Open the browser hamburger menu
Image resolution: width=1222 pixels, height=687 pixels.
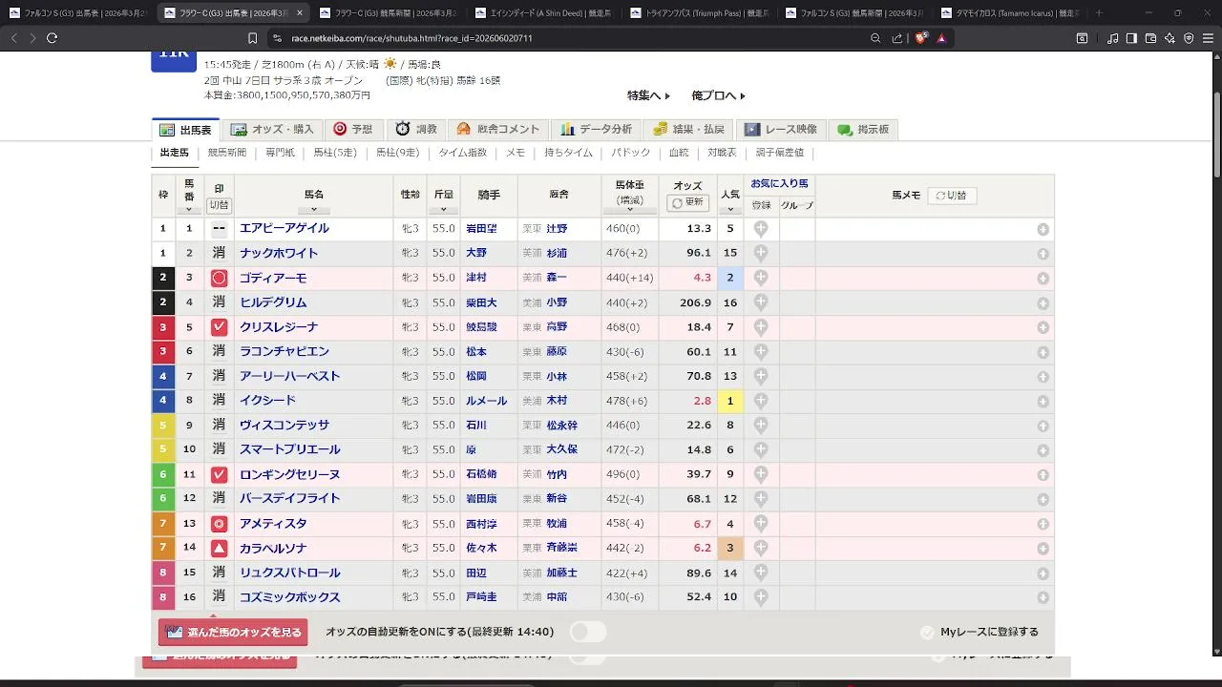(1208, 38)
